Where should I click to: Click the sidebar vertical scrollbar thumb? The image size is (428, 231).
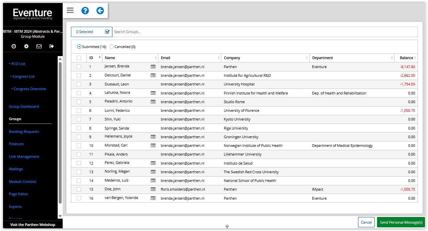click(x=60, y=133)
